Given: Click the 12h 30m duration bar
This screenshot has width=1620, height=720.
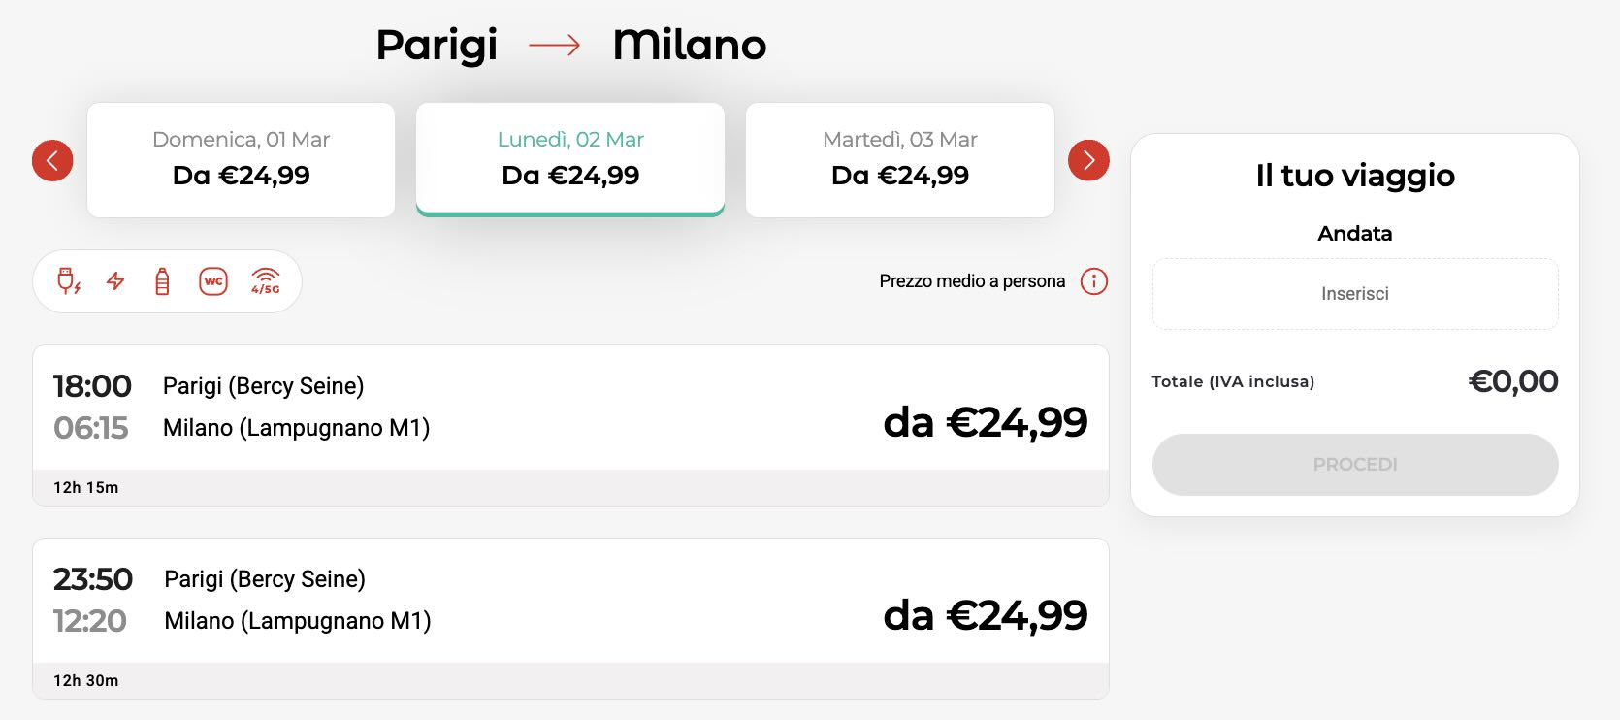Looking at the screenshot, I should pos(570,681).
